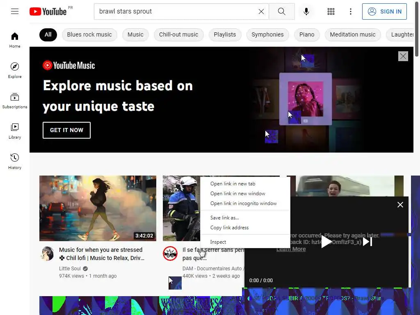This screenshot has height=315, width=420.
Task: Skip to next video in mini player
Action: pos(367,242)
